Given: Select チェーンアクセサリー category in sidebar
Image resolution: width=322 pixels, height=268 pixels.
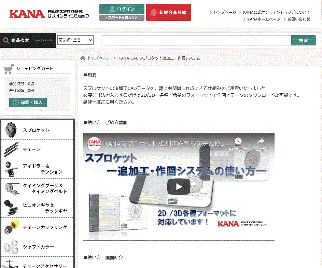Looking at the screenshot, I should point(37,263).
